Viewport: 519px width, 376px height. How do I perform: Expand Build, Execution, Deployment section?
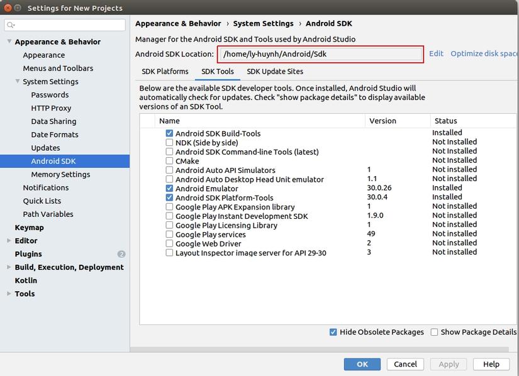pyautogui.click(x=9, y=267)
